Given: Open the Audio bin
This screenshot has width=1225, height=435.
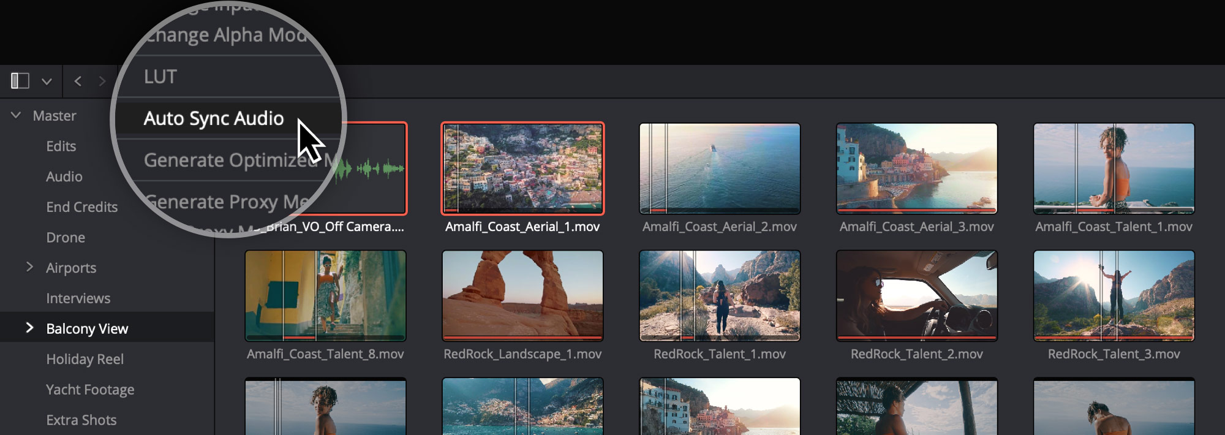Looking at the screenshot, I should (x=64, y=176).
